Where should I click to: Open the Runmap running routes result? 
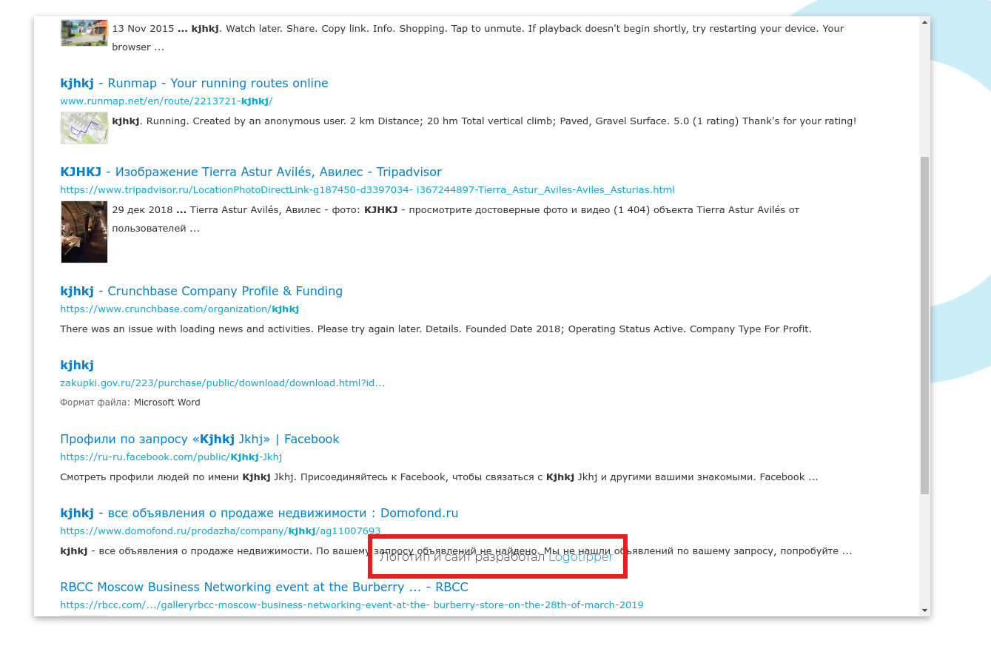point(194,83)
